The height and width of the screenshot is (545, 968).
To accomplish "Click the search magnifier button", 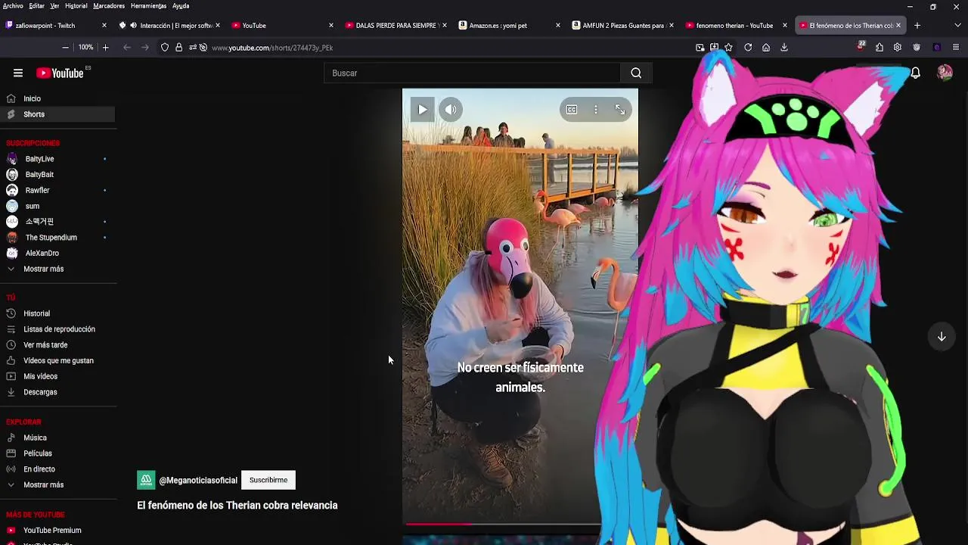I will click(x=636, y=73).
